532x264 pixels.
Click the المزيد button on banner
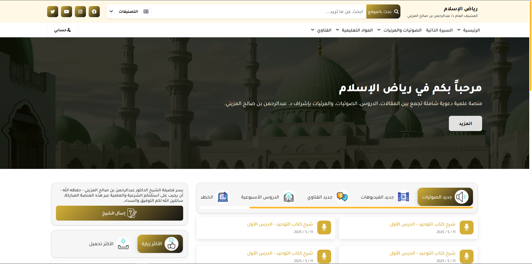click(465, 123)
